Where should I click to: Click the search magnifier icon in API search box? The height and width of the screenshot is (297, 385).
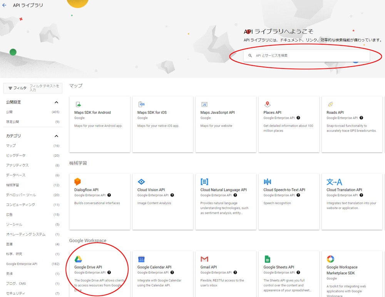(250, 55)
